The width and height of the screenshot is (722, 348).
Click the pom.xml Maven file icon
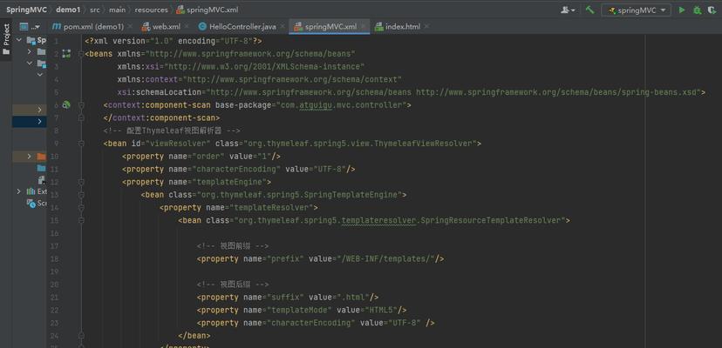[57, 27]
